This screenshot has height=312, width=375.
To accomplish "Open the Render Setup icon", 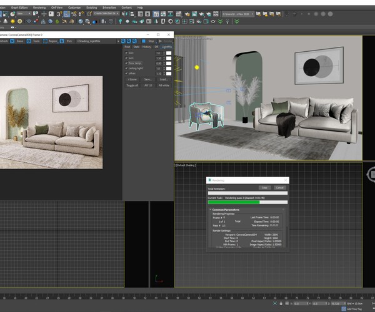I will tap(187, 14).
